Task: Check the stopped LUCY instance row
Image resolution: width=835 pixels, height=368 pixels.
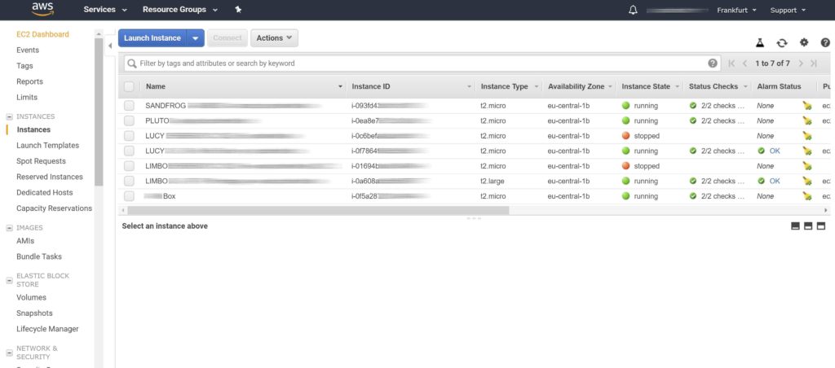Action: point(130,136)
